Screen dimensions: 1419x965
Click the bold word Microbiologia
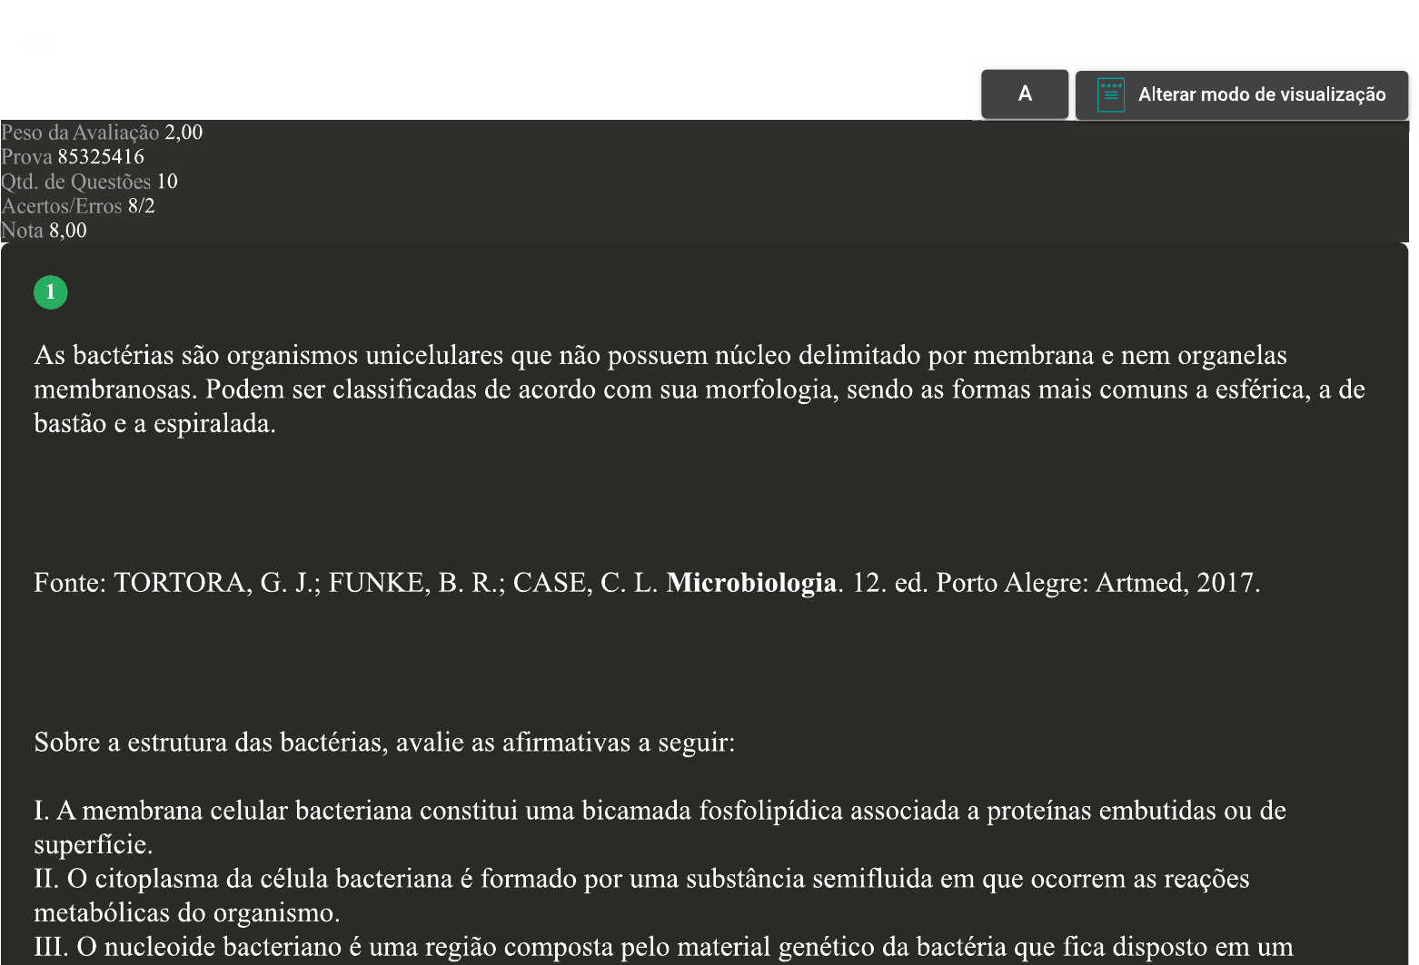pos(750,583)
